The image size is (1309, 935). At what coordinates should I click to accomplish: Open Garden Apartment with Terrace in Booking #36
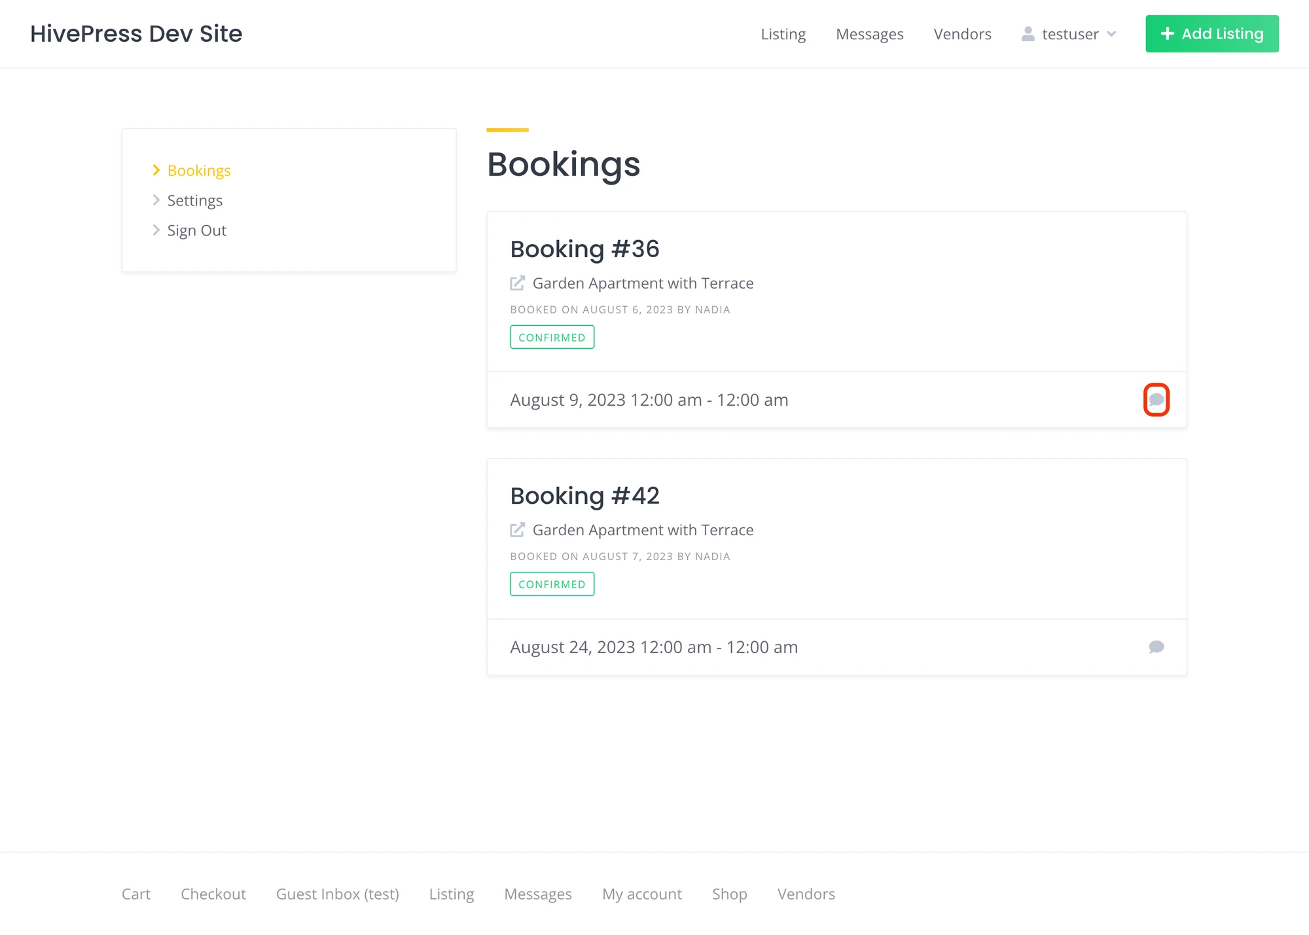[x=643, y=283]
